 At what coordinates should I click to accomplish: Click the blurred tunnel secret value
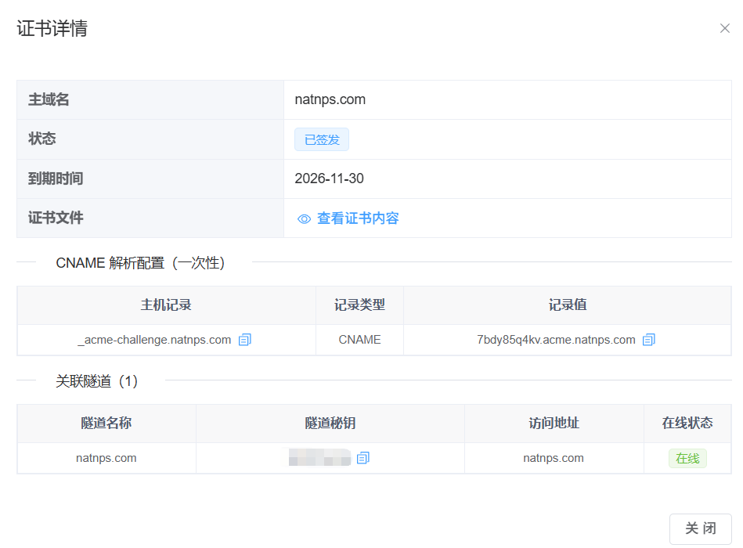[320, 458]
